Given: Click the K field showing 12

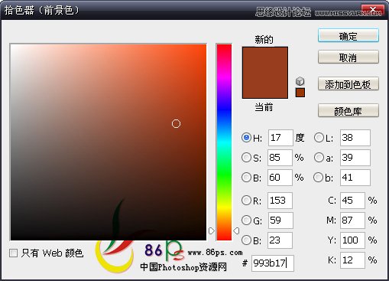Looking at the screenshot, I should click(352, 260).
